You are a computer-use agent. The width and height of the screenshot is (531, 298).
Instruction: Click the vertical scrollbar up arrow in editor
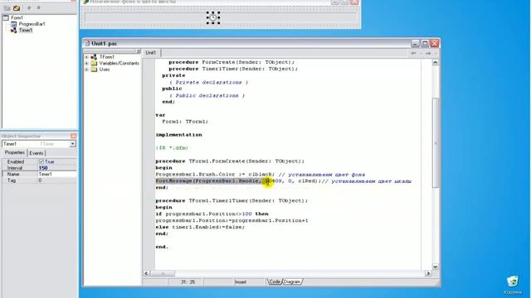(435, 63)
